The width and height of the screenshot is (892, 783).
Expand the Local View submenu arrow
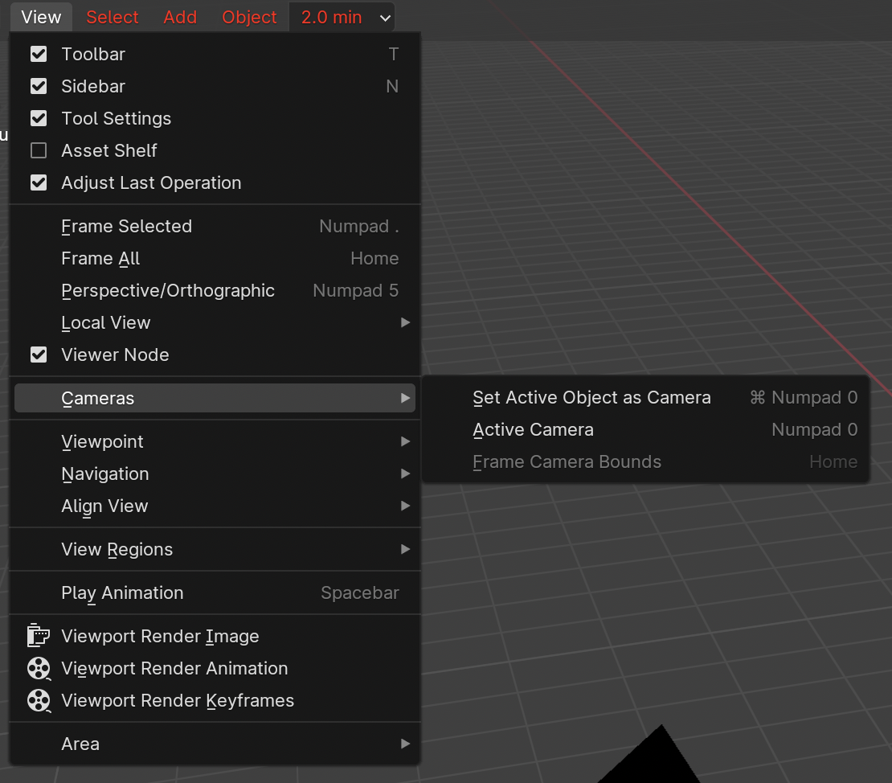[405, 322]
